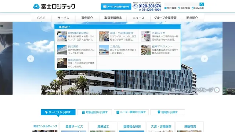Select the 地域から探す tab
235x132 pixels.
click(x=167, y=112)
